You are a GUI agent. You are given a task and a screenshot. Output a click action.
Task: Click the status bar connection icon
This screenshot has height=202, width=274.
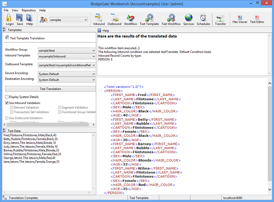point(5,198)
